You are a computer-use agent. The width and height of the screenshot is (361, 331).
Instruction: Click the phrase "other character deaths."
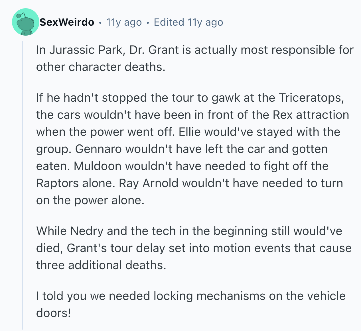(101, 67)
